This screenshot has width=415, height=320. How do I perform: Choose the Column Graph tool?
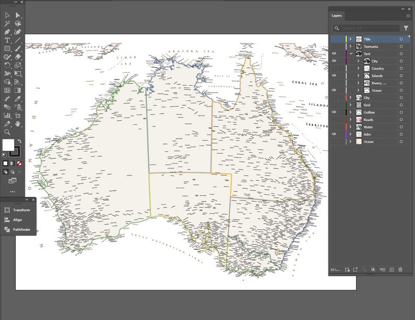coord(7,115)
